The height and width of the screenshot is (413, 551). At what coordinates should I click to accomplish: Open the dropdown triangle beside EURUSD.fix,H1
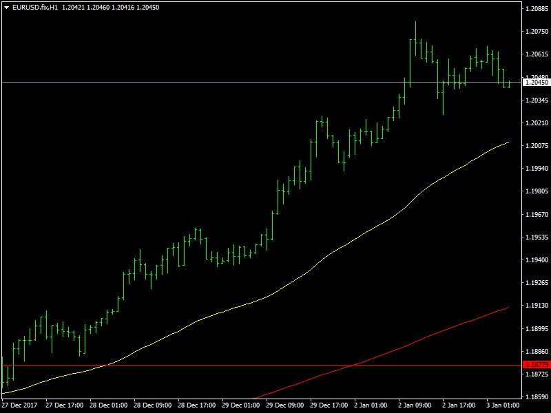pos(6,8)
